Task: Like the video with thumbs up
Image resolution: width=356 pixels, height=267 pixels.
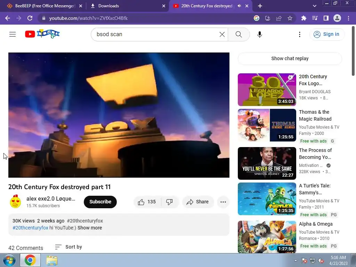Action: click(147, 202)
